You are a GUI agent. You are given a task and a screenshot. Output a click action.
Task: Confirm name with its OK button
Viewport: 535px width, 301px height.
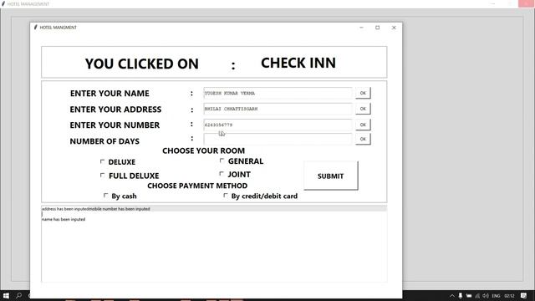[x=363, y=93]
